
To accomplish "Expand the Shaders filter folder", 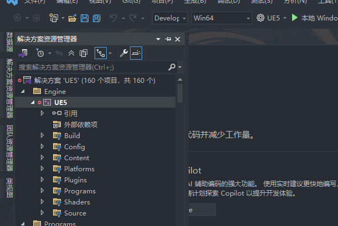I will pos(42,202).
